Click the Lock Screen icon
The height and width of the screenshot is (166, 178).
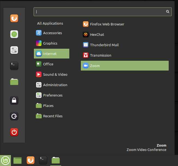click(14, 100)
